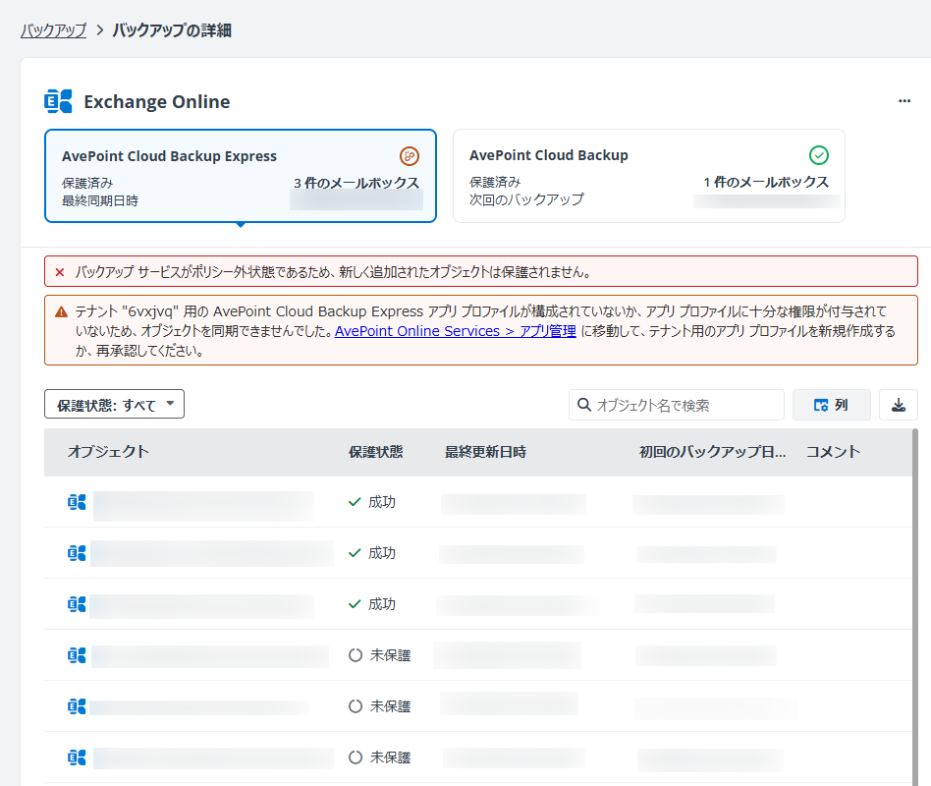Click the 最終同期日時 label on the Express card
931x786 pixels.
(100, 200)
